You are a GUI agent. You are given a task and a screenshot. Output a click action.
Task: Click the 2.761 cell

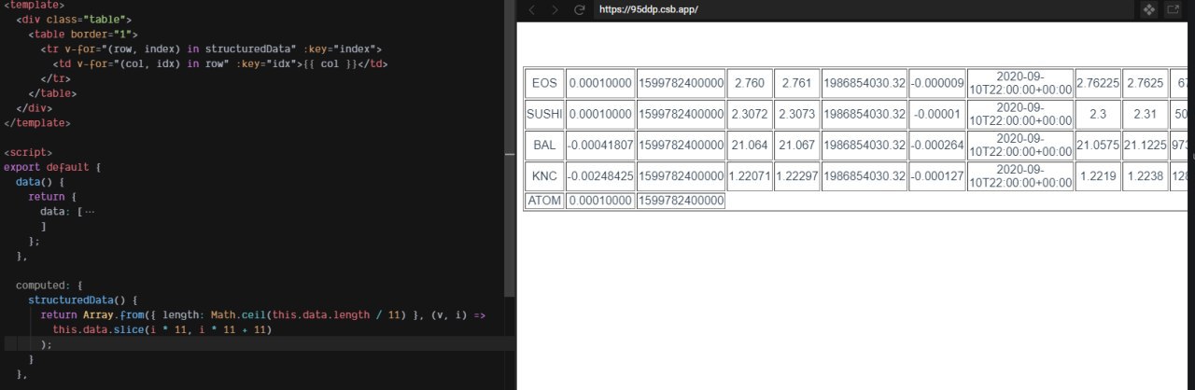click(796, 83)
